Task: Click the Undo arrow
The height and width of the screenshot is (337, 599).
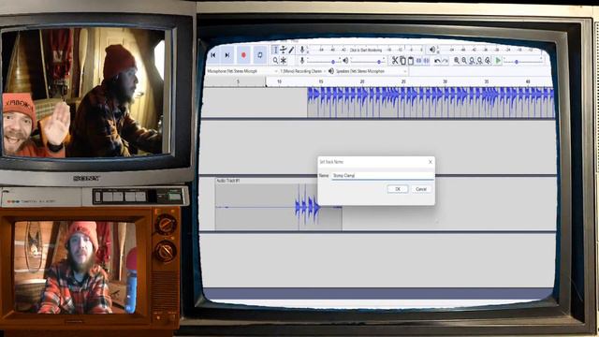Action: pyautogui.click(x=437, y=61)
